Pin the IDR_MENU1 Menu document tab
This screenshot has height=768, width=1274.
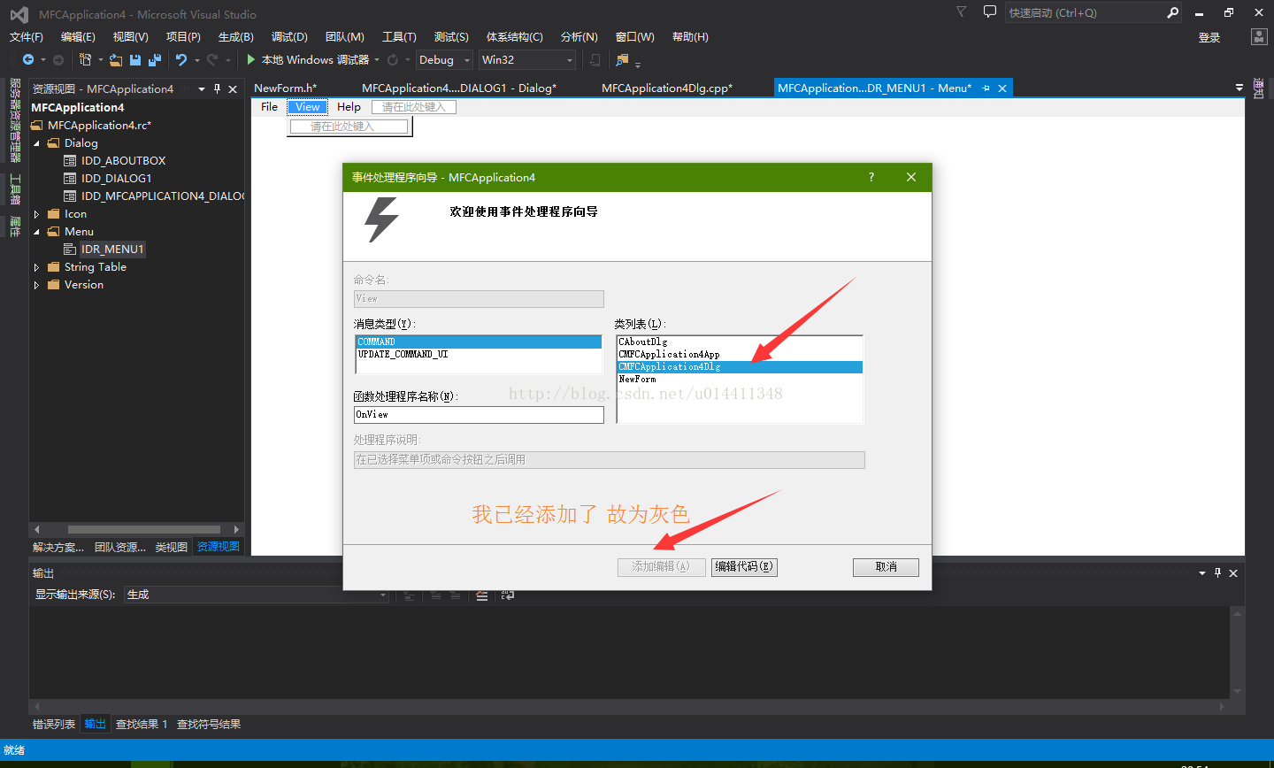(x=986, y=88)
